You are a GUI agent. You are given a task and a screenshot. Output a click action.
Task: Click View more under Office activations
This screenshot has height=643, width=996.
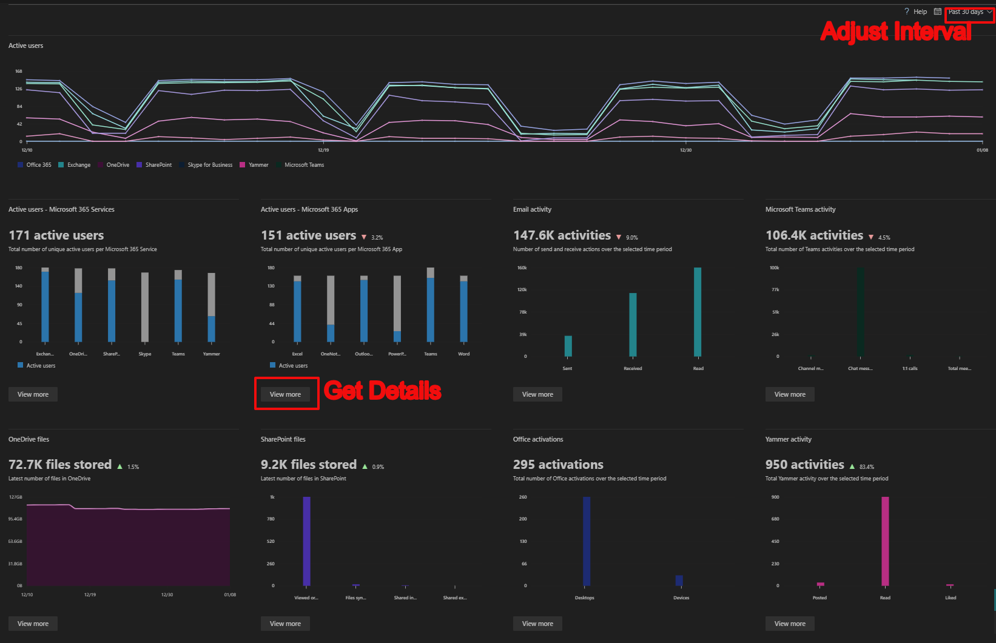(x=537, y=623)
